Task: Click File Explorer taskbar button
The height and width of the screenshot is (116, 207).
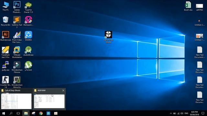Action: coord(26,113)
